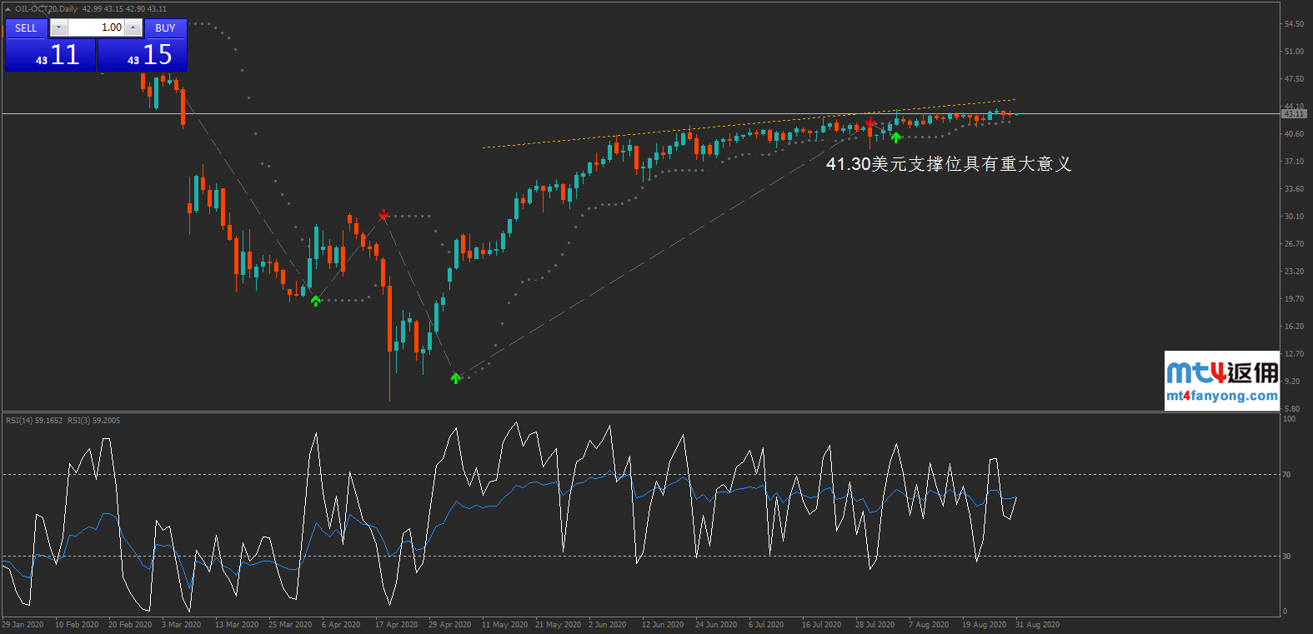Click the green up arrow near 28 Jul 2020
The image size is (1313, 634).
(x=896, y=137)
